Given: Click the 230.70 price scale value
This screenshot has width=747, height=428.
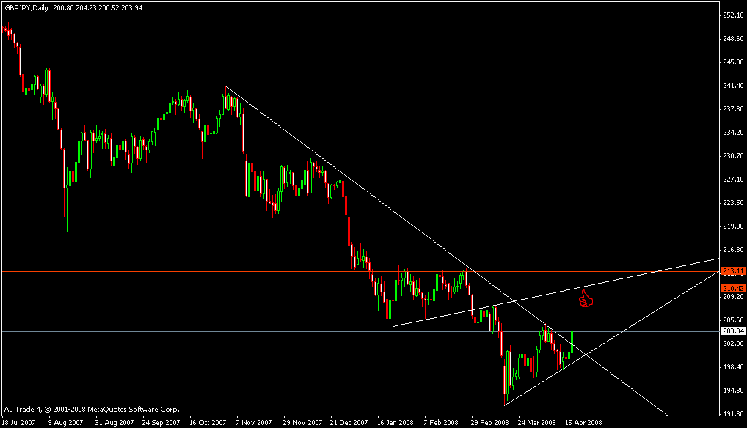Looking at the screenshot, I should (x=733, y=155).
